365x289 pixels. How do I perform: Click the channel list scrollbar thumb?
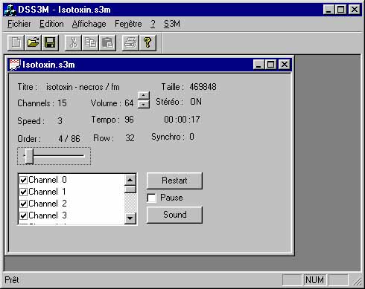(130, 189)
